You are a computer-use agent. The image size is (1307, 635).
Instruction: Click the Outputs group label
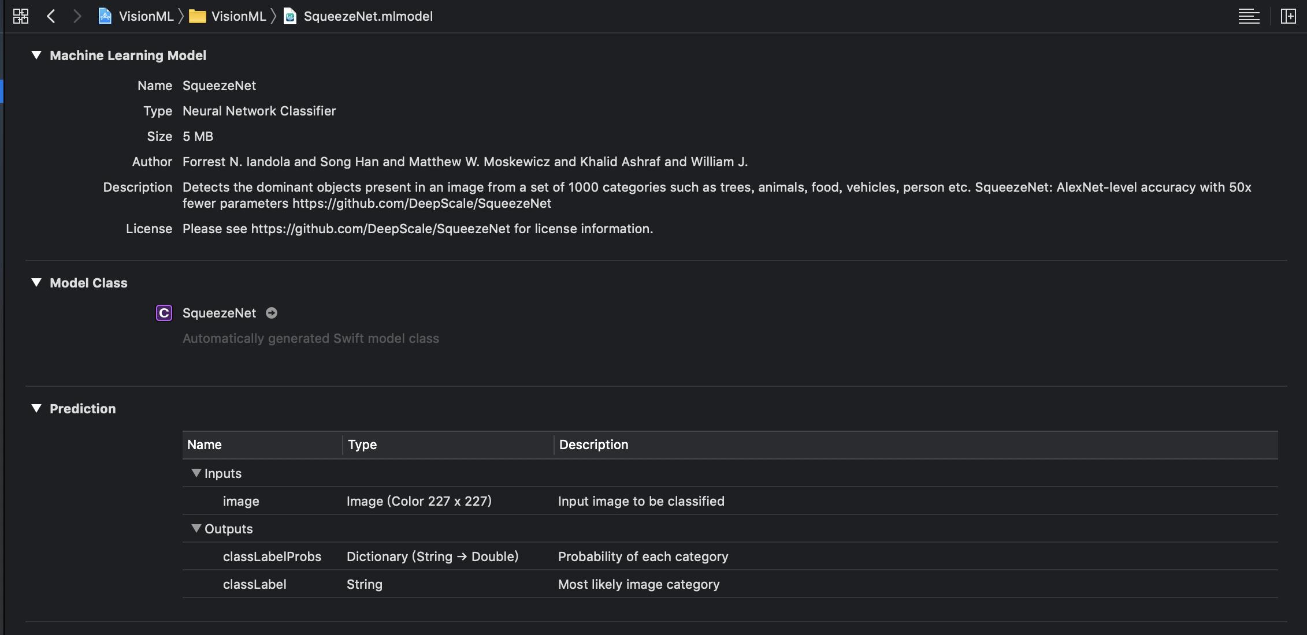point(229,529)
